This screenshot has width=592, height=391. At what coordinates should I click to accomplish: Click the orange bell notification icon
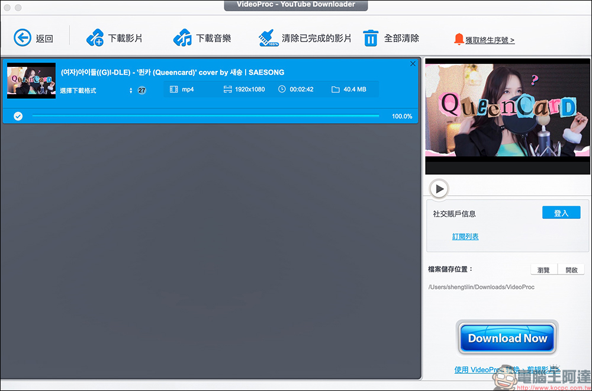pyautogui.click(x=458, y=39)
